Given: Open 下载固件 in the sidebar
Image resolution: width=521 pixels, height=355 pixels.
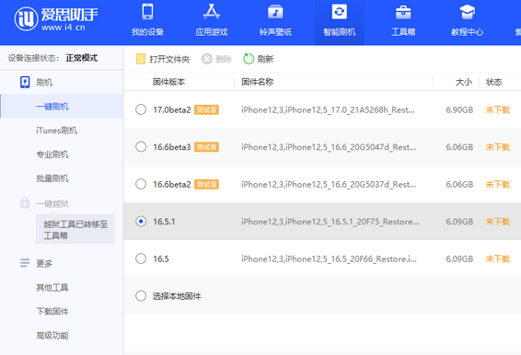Looking at the screenshot, I should coord(52,311).
